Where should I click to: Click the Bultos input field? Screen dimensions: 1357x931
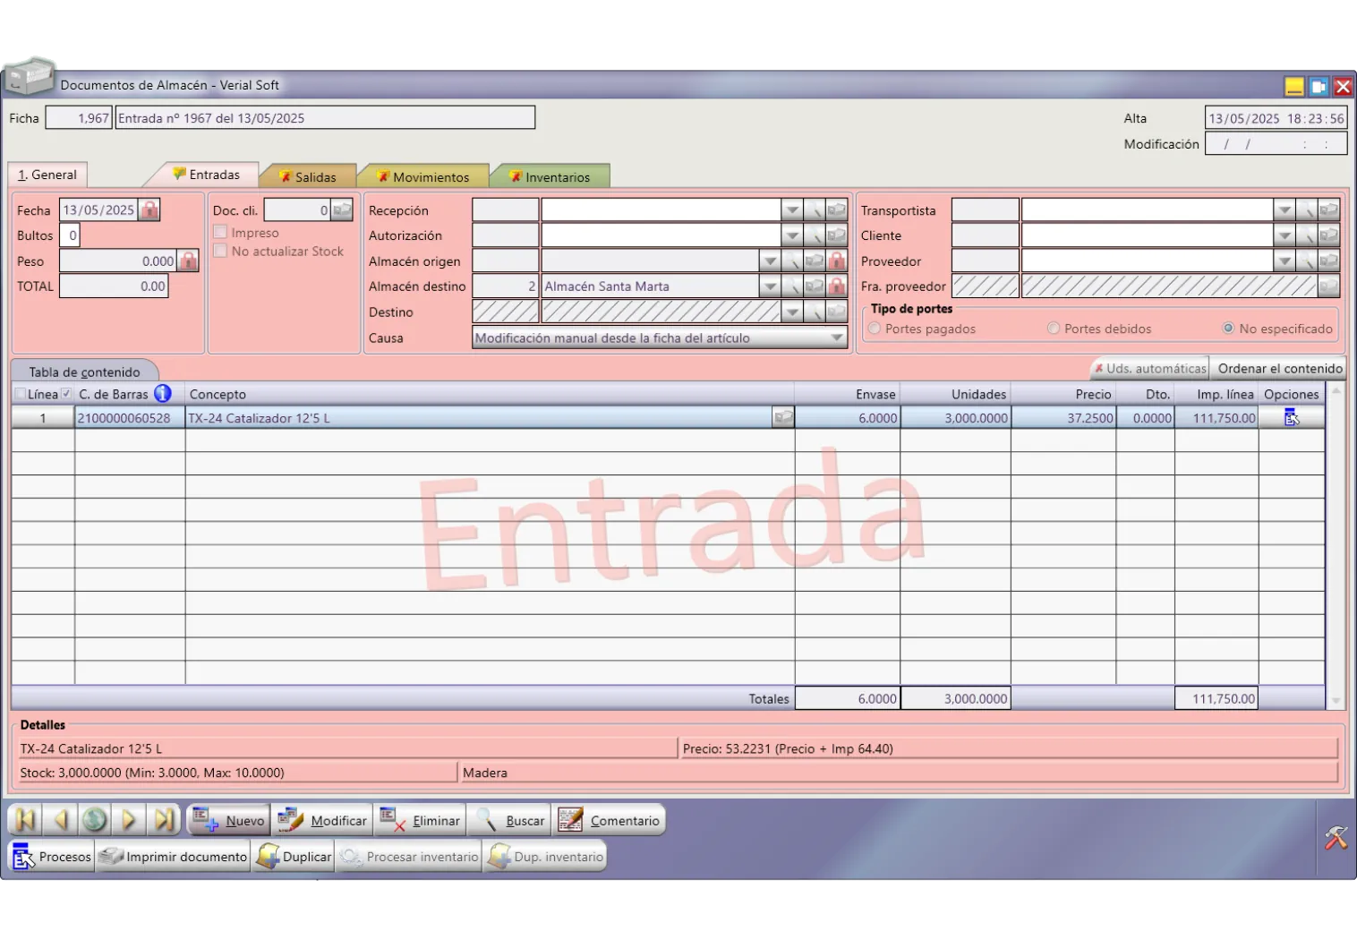(x=71, y=235)
